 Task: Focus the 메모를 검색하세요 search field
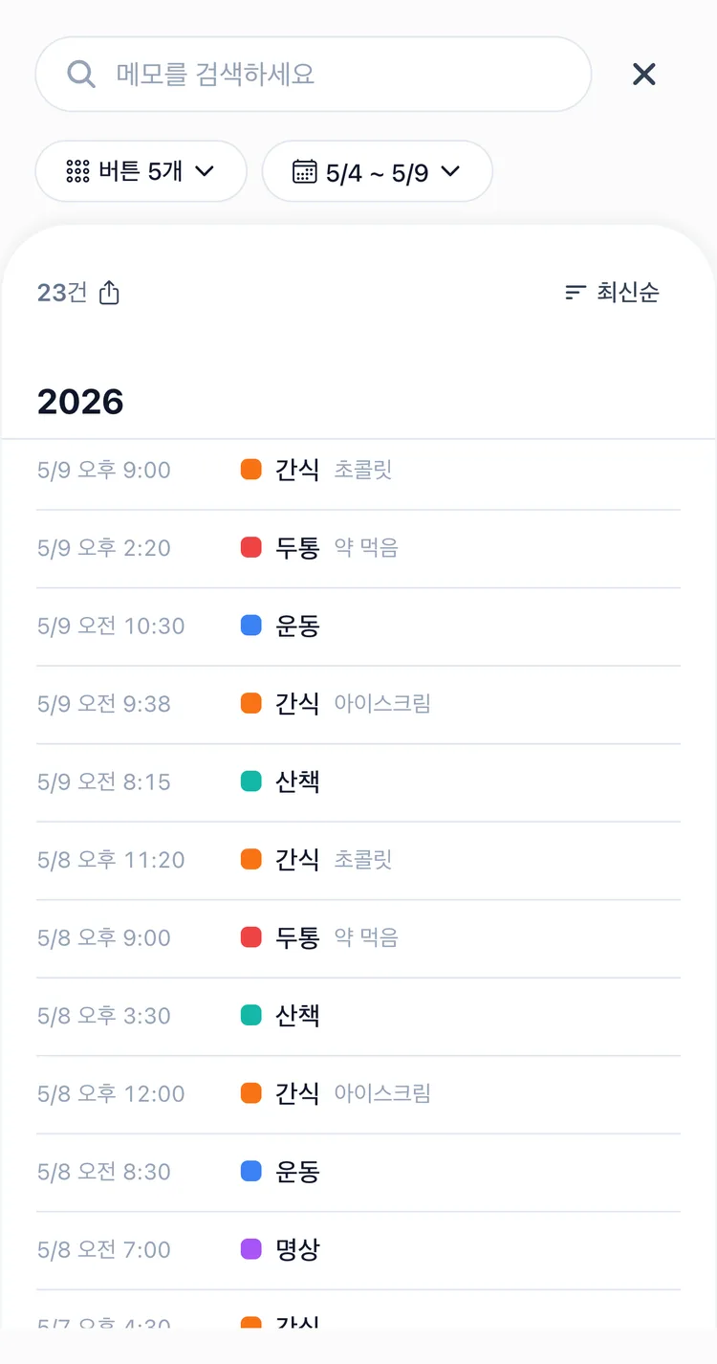click(x=314, y=74)
